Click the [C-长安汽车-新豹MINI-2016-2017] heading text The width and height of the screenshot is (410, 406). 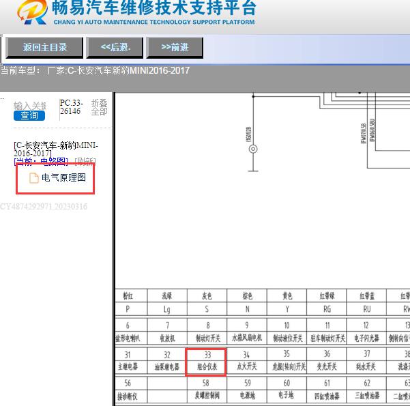(x=56, y=149)
